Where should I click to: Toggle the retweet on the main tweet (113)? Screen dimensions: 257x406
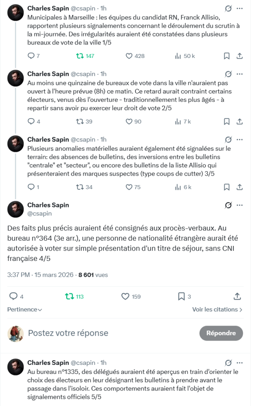coord(70,296)
